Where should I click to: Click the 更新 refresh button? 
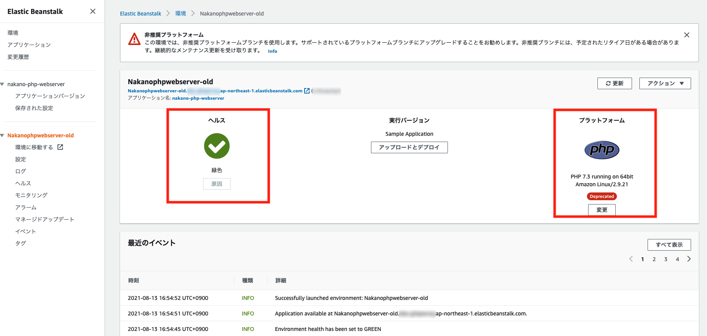pos(615,83)
